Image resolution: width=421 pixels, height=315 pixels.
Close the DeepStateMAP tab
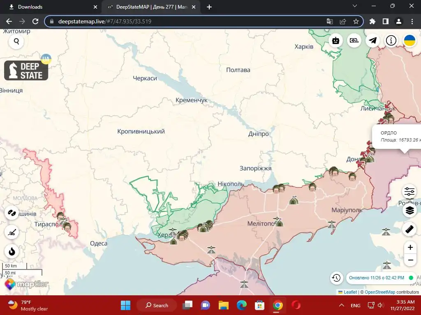[194, 7]
